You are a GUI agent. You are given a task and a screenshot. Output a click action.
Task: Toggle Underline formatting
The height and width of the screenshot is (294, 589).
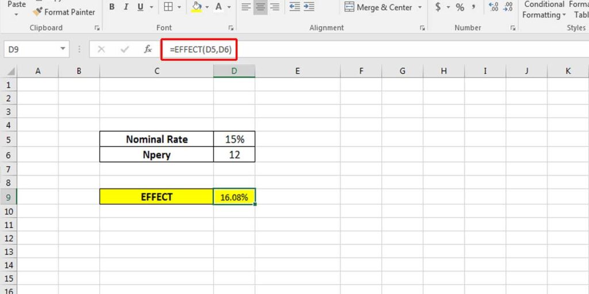pyautogui.click(x=140, y=7)
